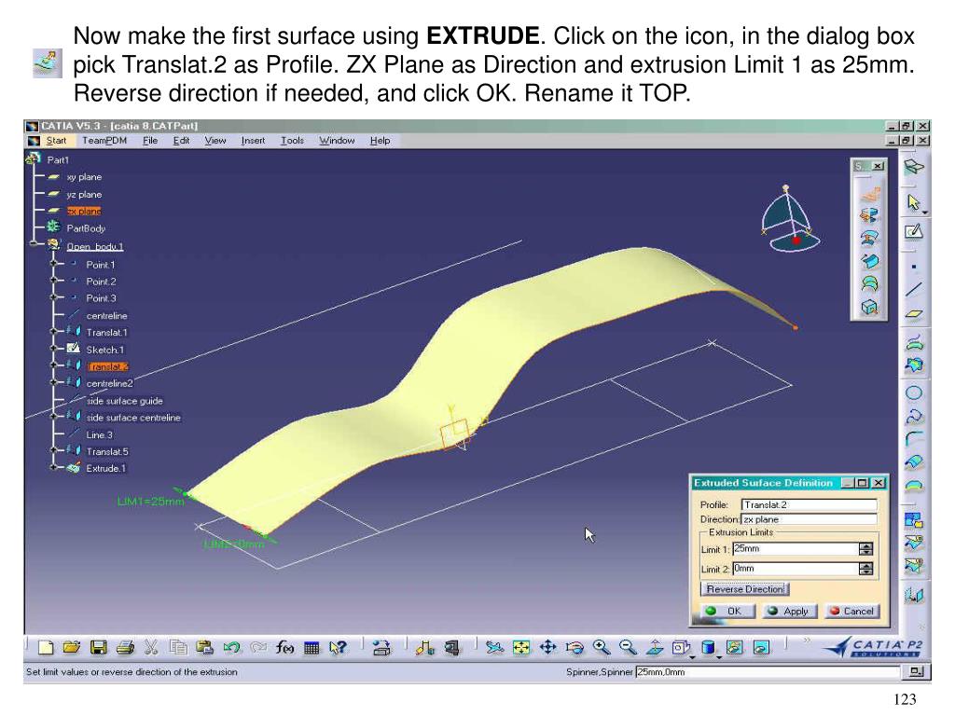The image size is (955, 716).
Task: Expand the Sketch.1 tree node
Action: coord(54,349)
